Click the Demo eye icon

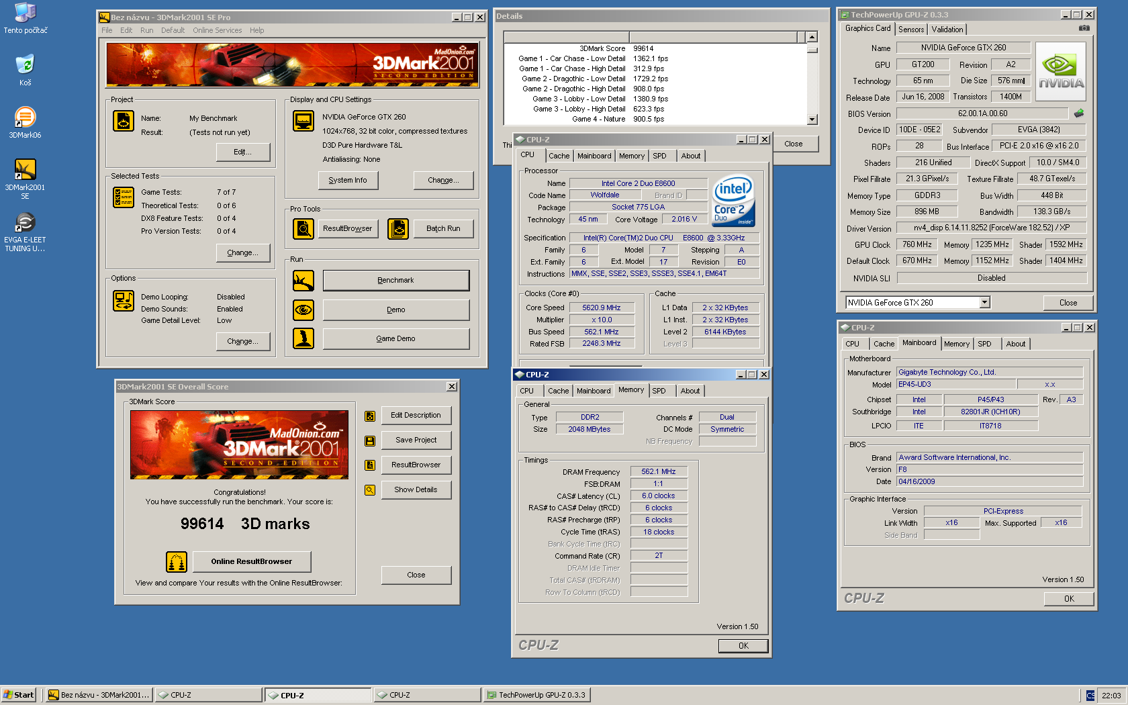[x=303, y=310]
